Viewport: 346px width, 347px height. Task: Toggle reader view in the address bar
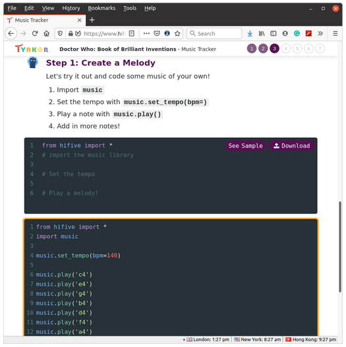[132, 34]
